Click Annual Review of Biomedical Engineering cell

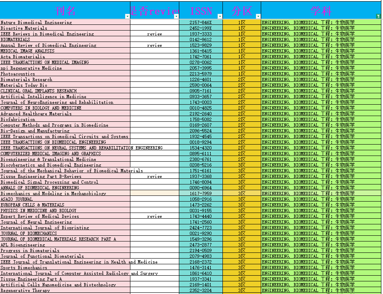tap(65, 45)
